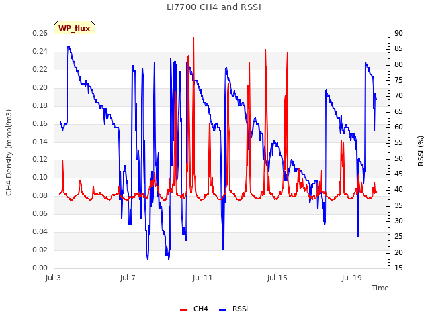The height and width of the screenshot is (322, 430).
Task: Click the 80 RSSI axis tick label
Action: [x=398, y=64]
